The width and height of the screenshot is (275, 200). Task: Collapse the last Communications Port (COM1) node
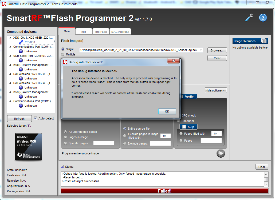pos(10,101)
